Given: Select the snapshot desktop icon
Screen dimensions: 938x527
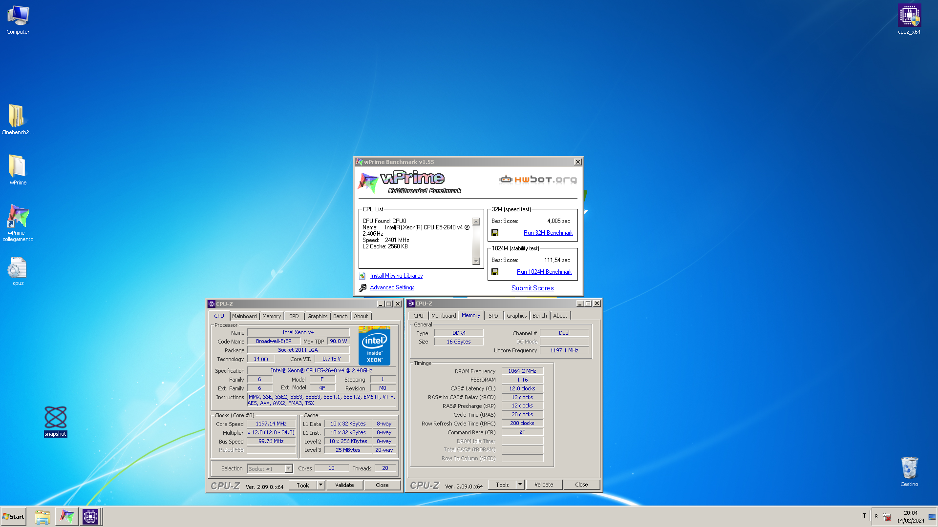Looking at the screenshot, I should tap(55, 422).
